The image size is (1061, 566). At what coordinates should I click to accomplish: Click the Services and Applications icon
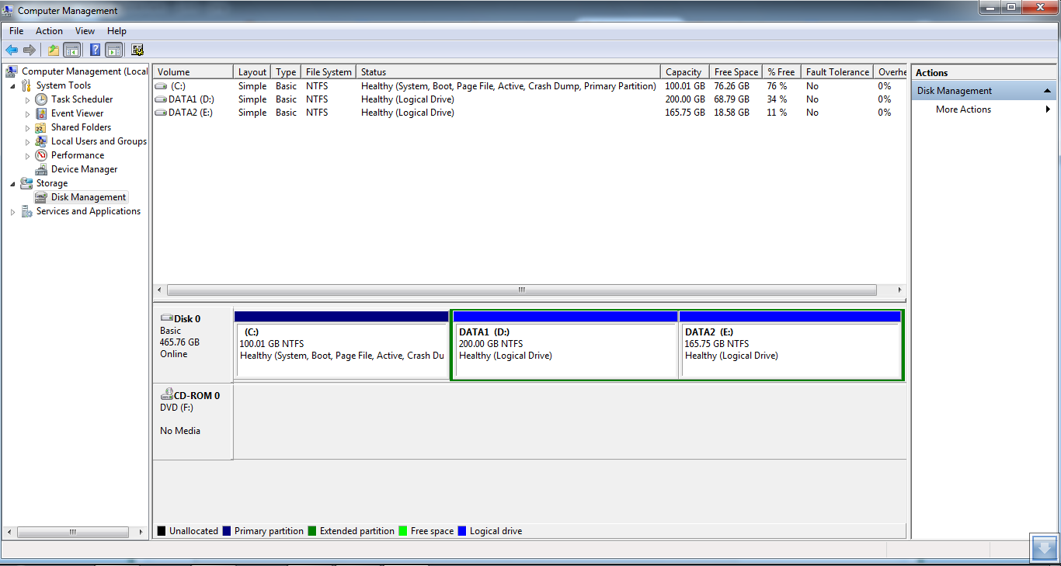click(x=26, y=211)
